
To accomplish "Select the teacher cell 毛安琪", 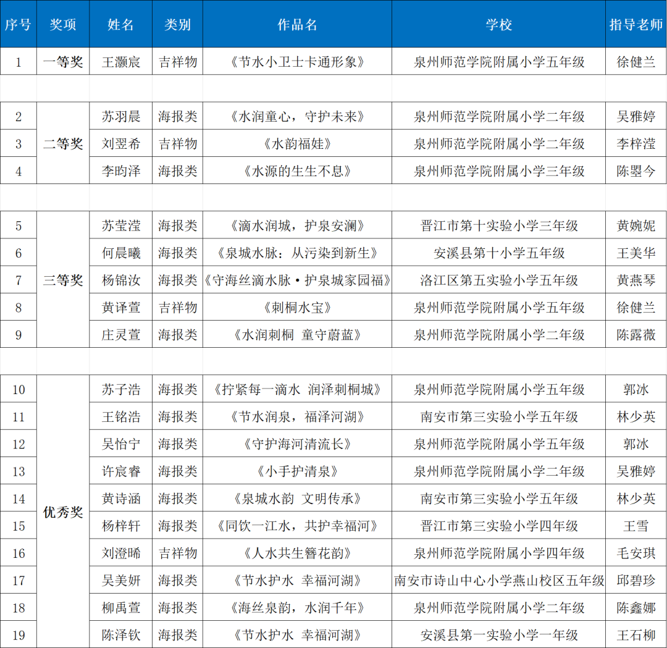I will (x=636, y=553).
